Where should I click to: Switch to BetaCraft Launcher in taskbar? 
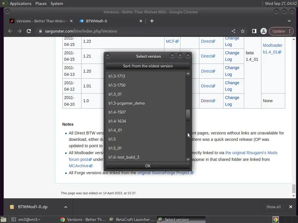[132, 220]
